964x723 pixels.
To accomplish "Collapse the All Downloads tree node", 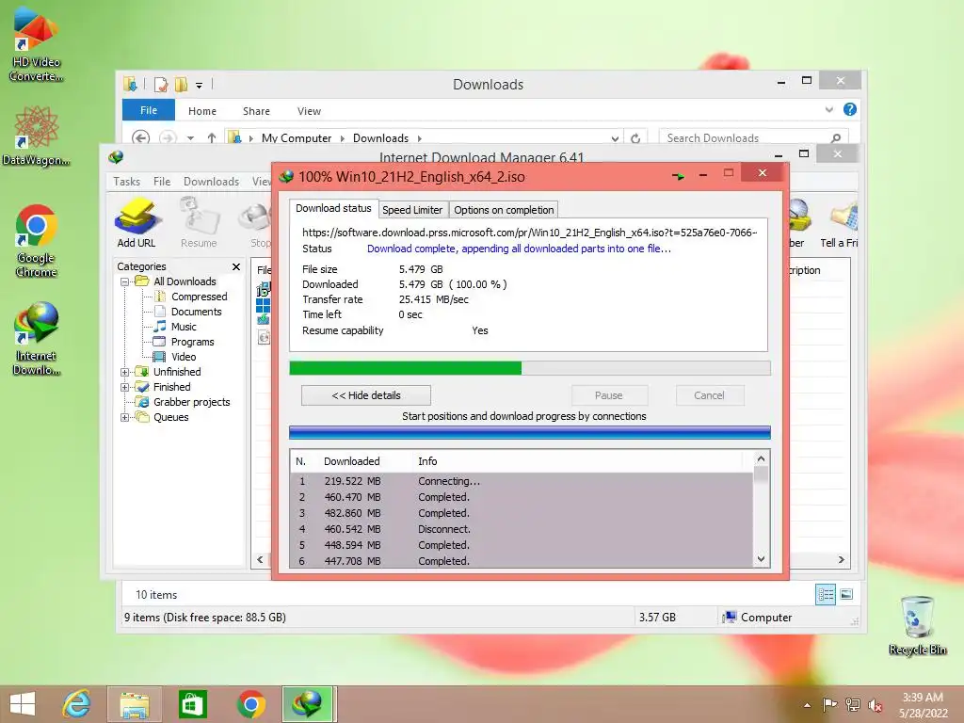I will (x=125, y=281).
